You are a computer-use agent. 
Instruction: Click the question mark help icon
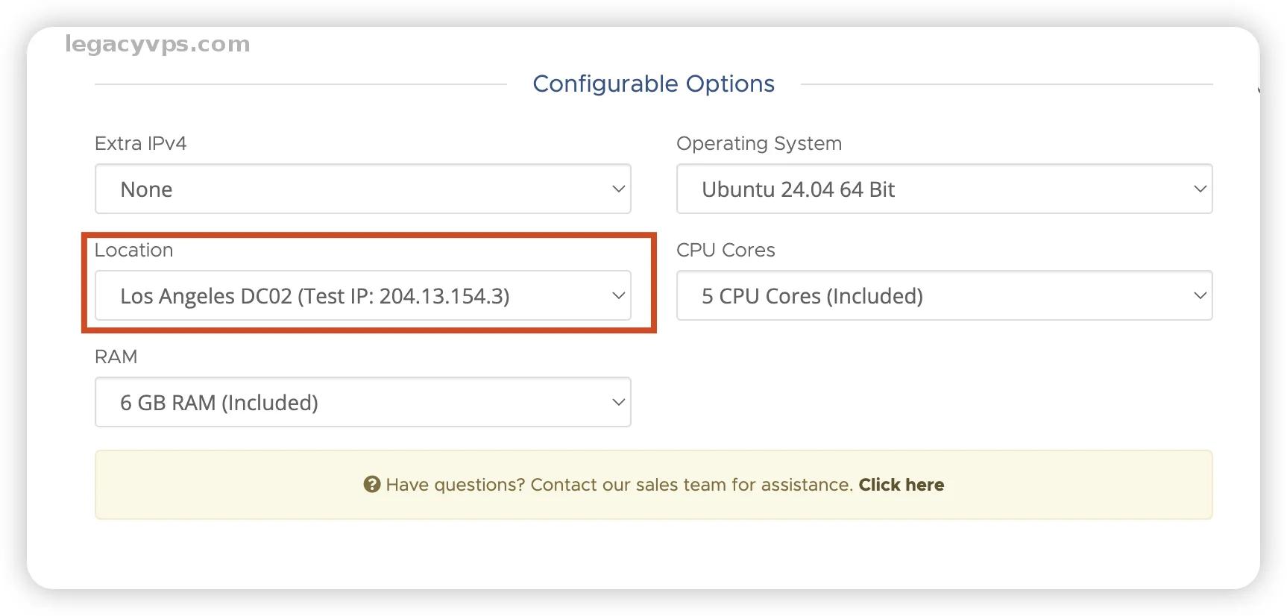[371, 485]
